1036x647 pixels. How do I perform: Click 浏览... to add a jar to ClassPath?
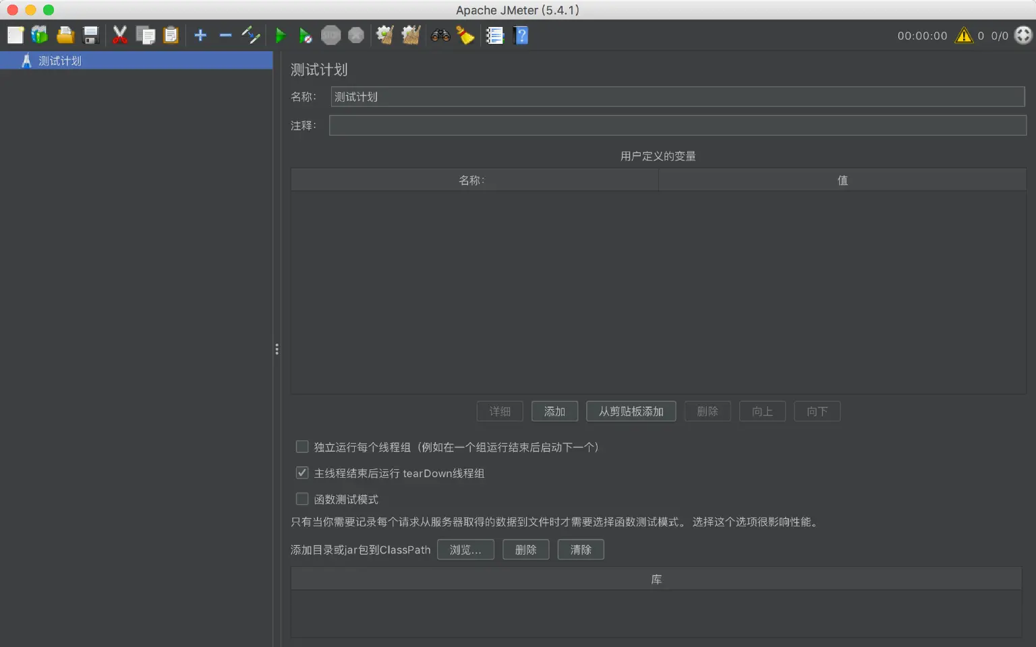tap(465, 549)
